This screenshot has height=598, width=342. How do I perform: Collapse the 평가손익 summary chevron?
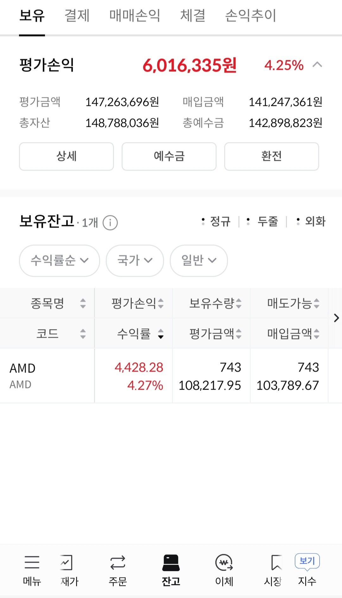317,65
